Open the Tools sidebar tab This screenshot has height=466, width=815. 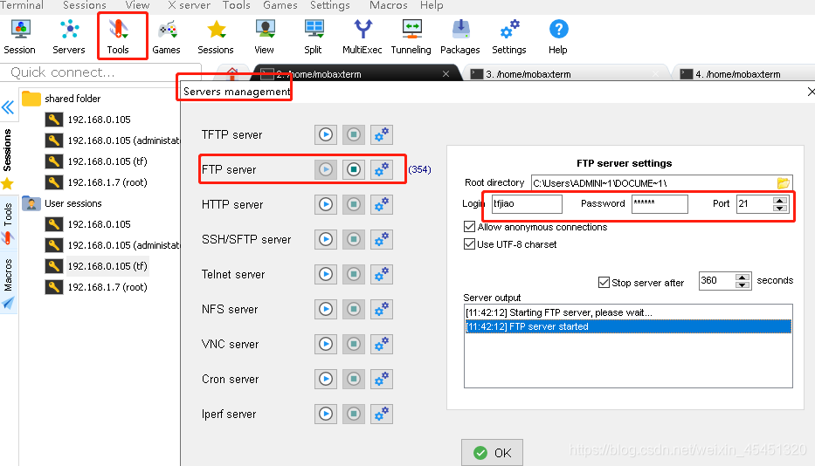(x=8, y=222)
